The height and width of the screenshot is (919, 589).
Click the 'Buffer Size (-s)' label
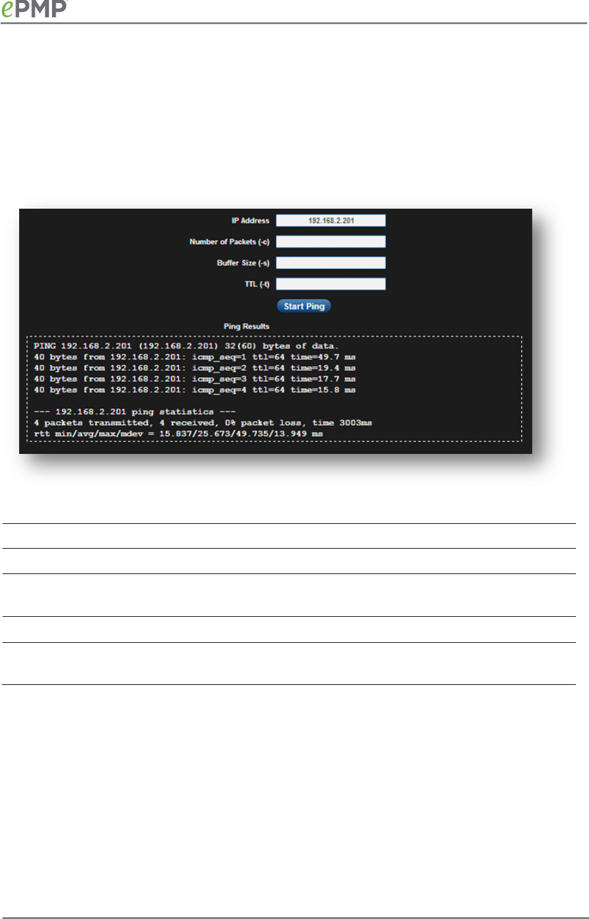243,263
